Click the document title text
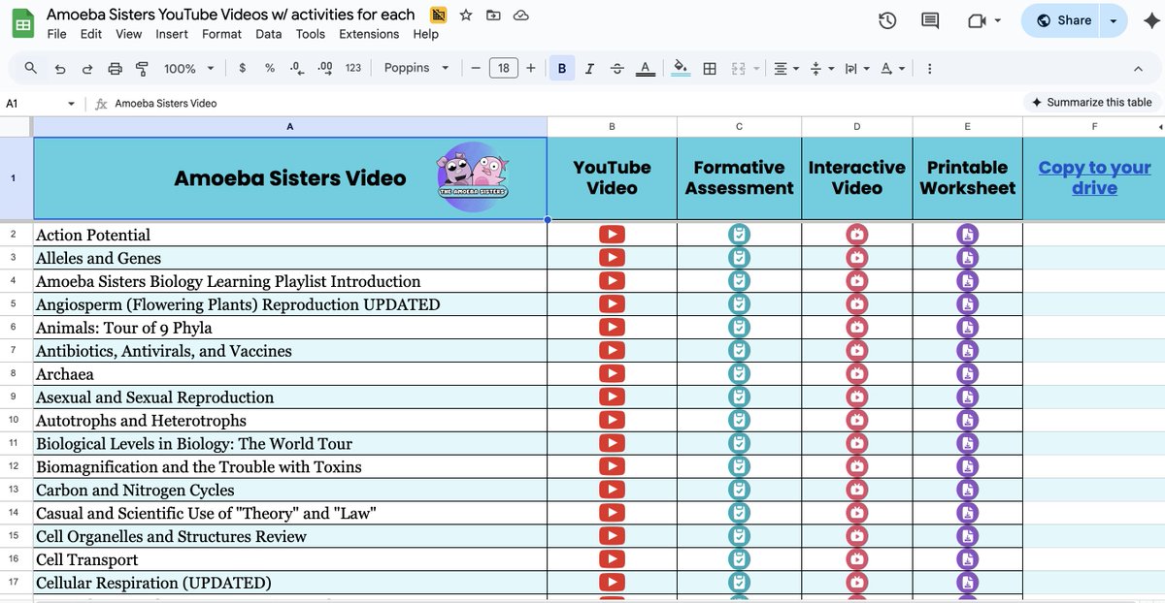The image size is (1165, 603). coord(231,15)
